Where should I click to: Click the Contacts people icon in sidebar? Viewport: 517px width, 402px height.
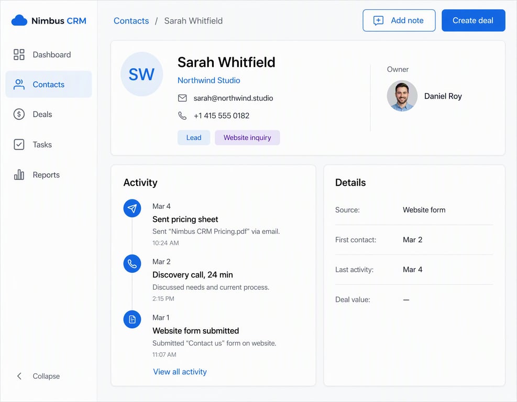pos(19,84)
